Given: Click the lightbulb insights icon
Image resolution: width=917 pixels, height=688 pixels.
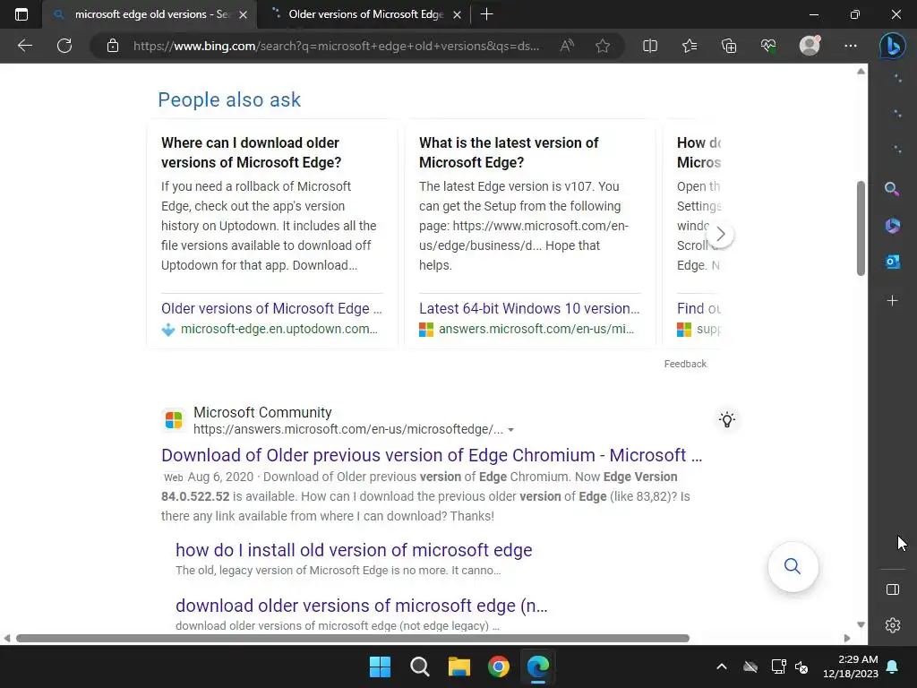Looking at the screenshot, I should pos(727,419).
